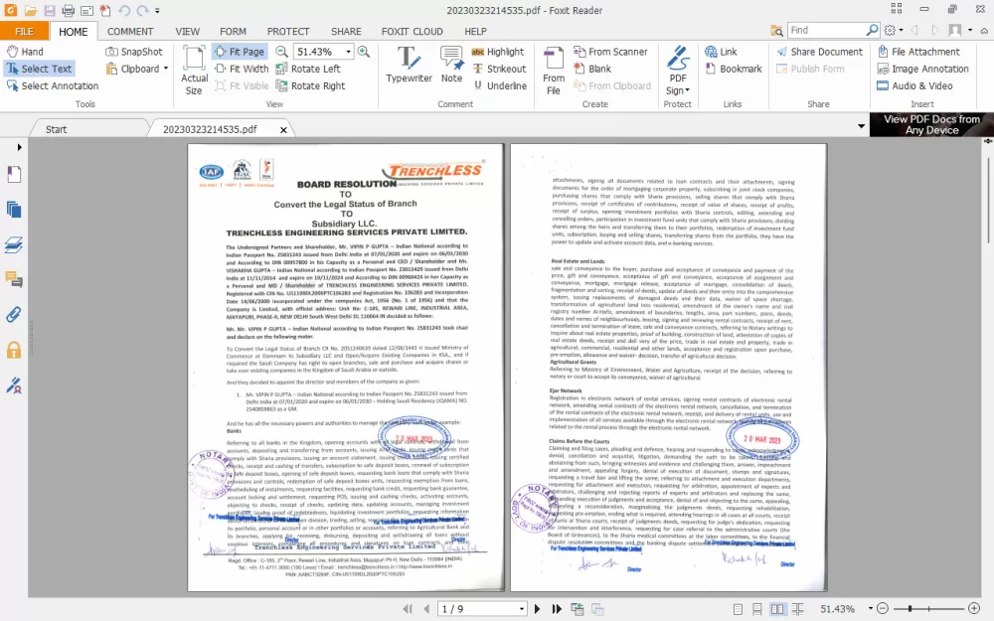Click the Print icon in quick access toolbar
Viewport: 994px width, 621px height.
click(x=68, y=11)
